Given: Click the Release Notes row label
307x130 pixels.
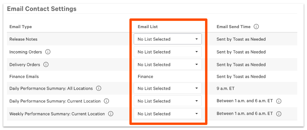Looking at the screenshot, I should pos(23,39).
